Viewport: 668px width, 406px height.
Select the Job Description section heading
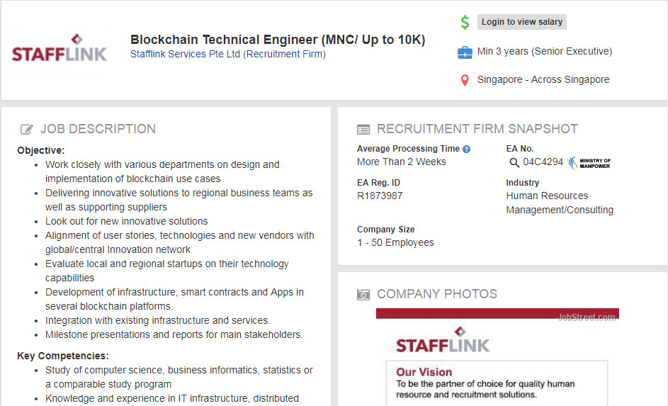click(x=98, y=129)
